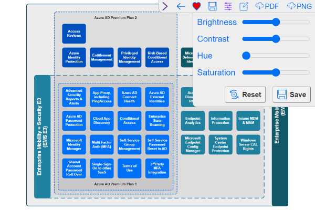The height and width of the screenshot is (210, 315).
Task: Download diagram as PNG
Action: (299, 6)
